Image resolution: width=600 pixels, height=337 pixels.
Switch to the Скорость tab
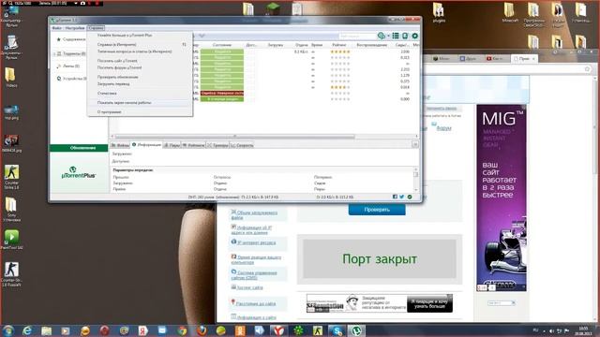click(x=242, y=145)
